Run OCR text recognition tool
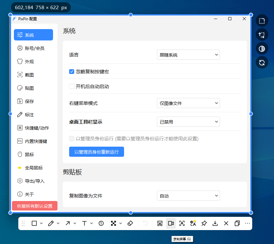Image resolution: width=274 pixels, height=244 pixels. [182, 223]
